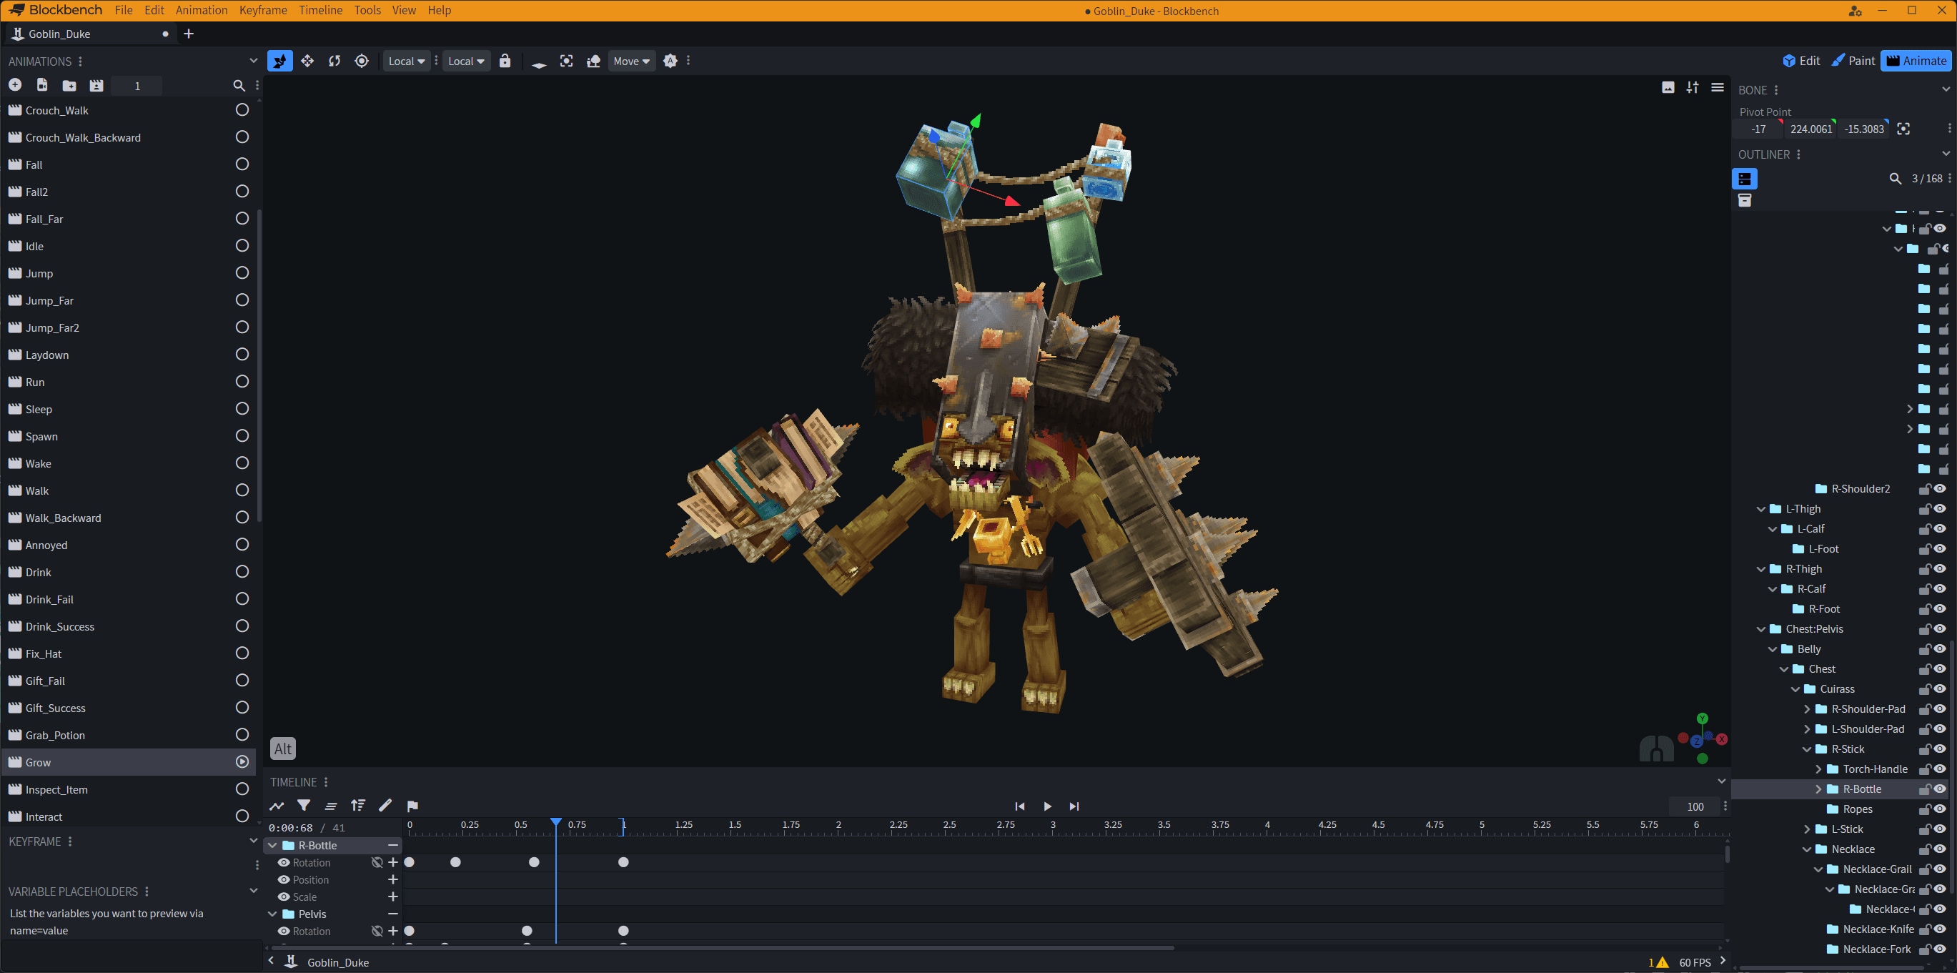Click the timeline marker flag icon
Screen dimensions: 1957x973
412,806
